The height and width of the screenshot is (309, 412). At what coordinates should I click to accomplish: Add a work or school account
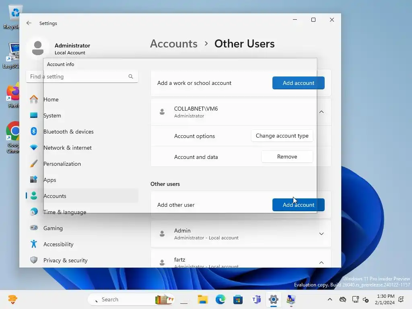coord(298,83)
